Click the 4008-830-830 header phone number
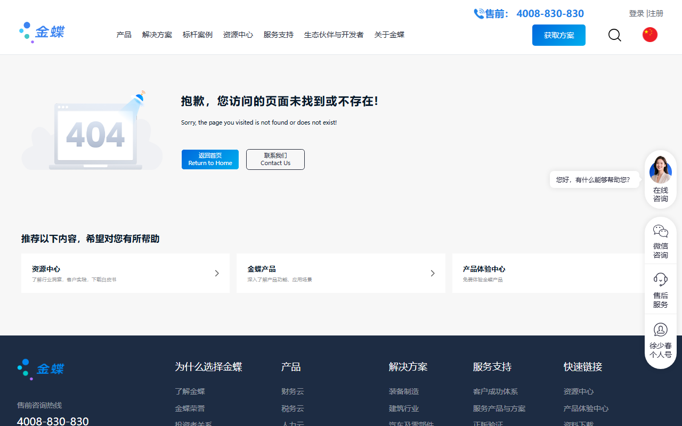682x426 pixels. tap(550, 14)
